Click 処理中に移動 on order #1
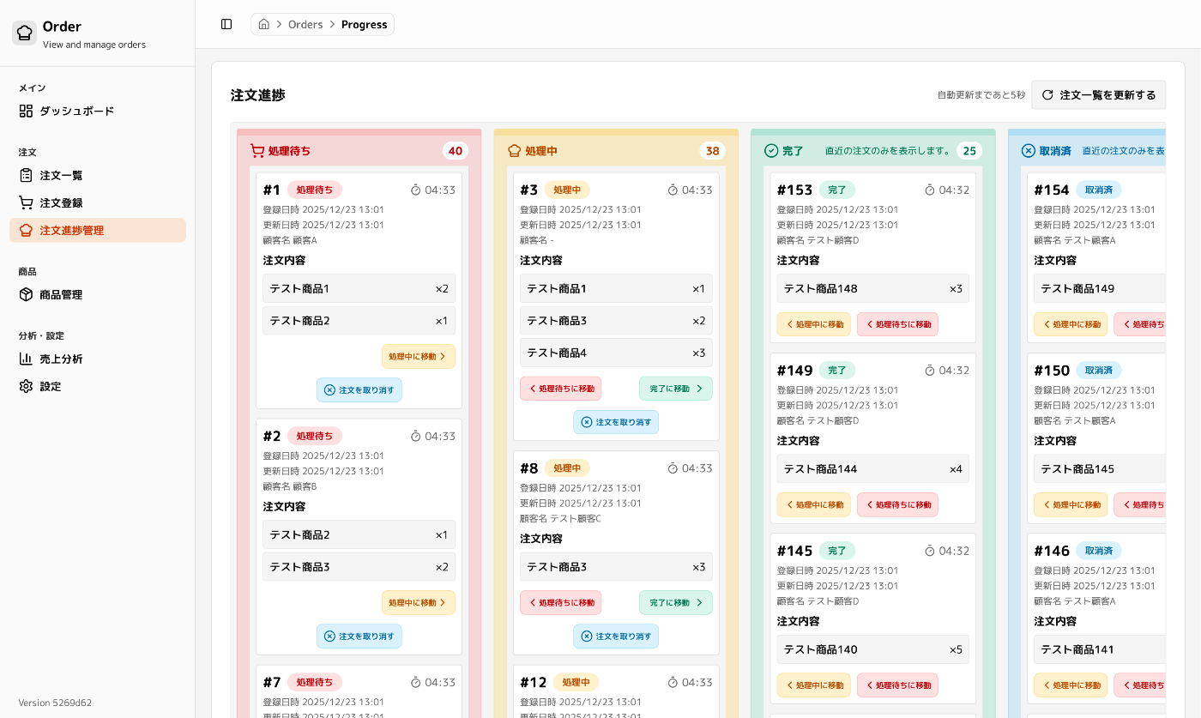Screen dimensions: 1201x718 tap(419, 356)
